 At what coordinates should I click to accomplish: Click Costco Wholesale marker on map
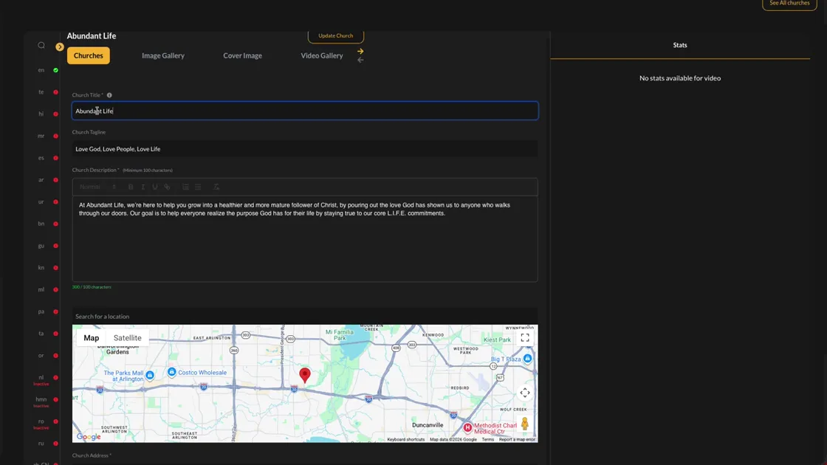pyautogui.click(x=171, y=372)
